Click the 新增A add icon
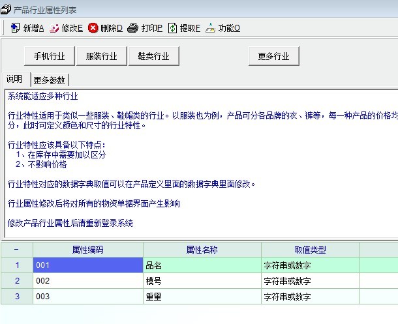Image resolution: width=398 pixels, height=324 pixels. [x=16, y=28]
